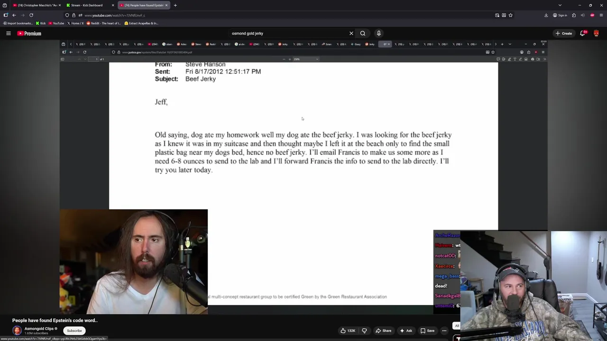Image resolution: width=607 pixels, height=341 pixels.
Task: Open YouTube notifications bell
Action: point(583,33)
